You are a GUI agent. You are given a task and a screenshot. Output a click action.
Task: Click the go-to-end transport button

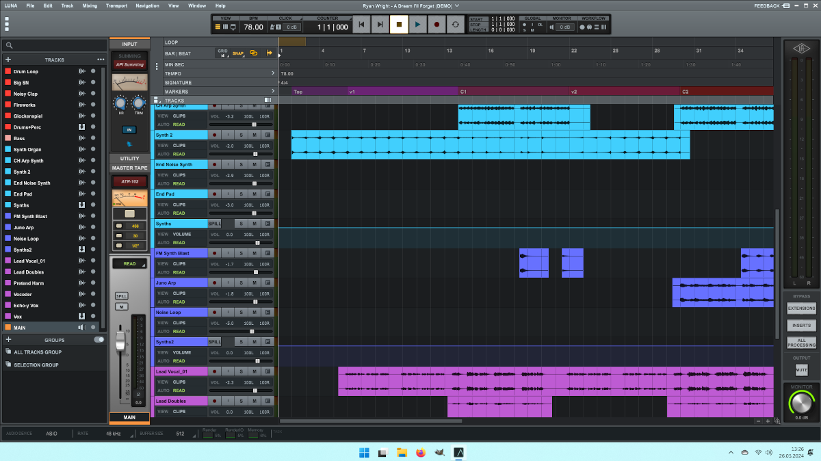tap(380, 25)
